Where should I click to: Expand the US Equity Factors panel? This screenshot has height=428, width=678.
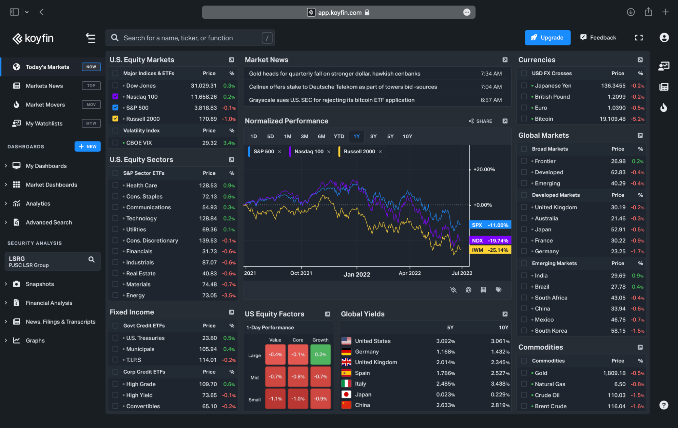point(327,314)
